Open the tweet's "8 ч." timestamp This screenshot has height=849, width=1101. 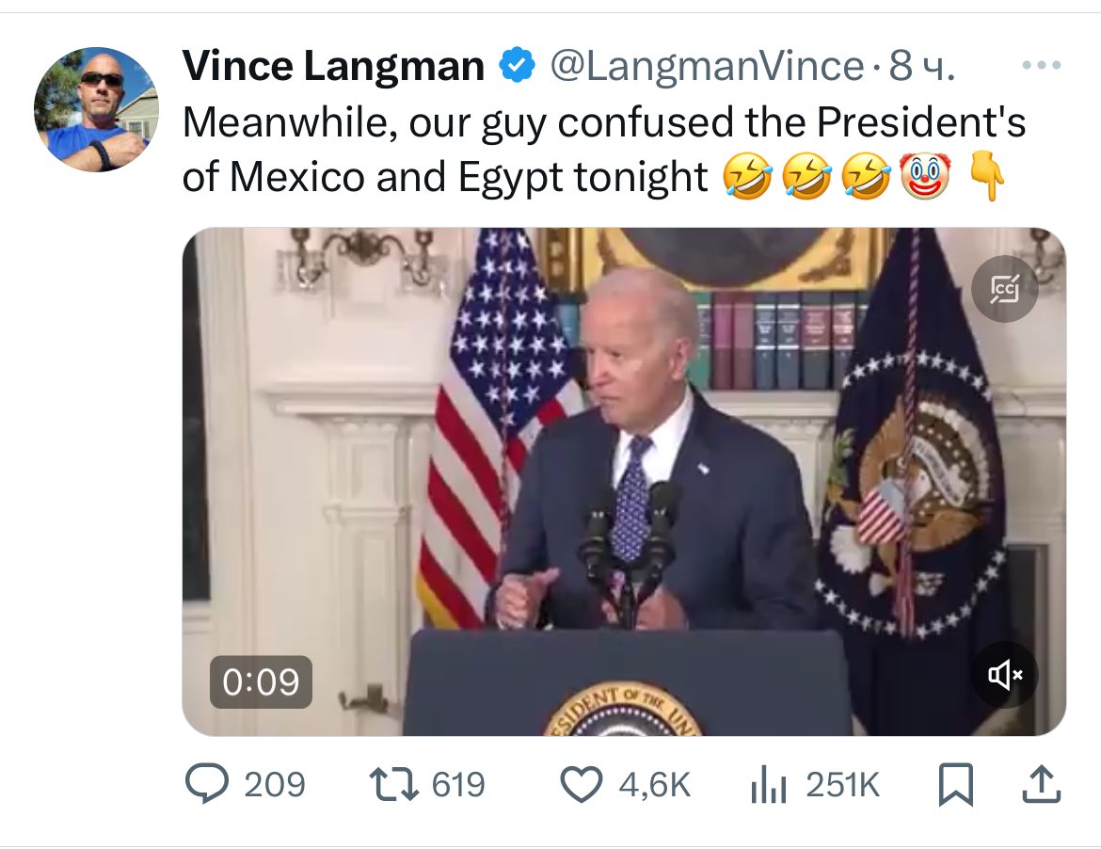coord(922,66)
